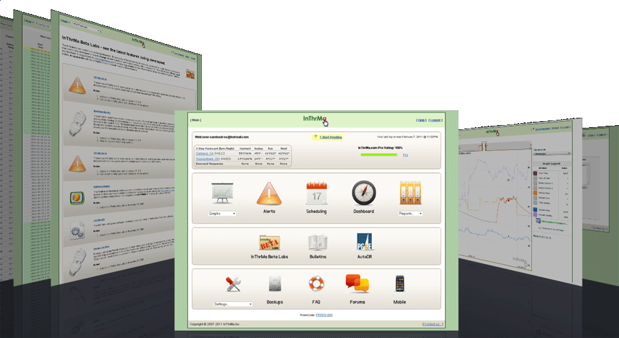Screen dimensions: 619x338
Task: Click the purple color swatch in graph legend
Action: [x=535, y=216]
